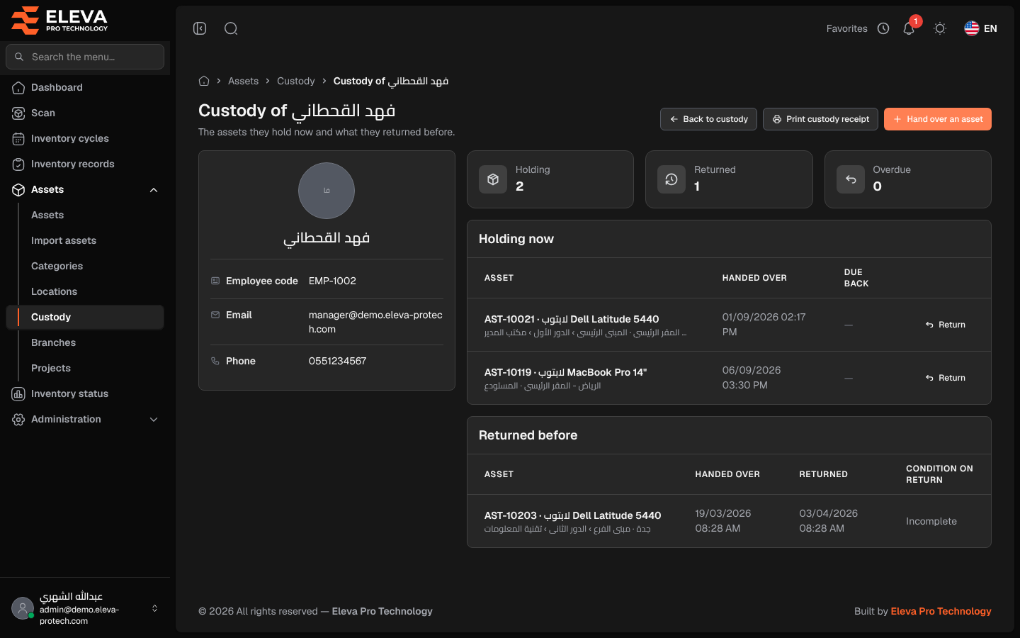Click phone number 0551234567
This screenshot has height=638, width=1020.
(x=337, y=361)
